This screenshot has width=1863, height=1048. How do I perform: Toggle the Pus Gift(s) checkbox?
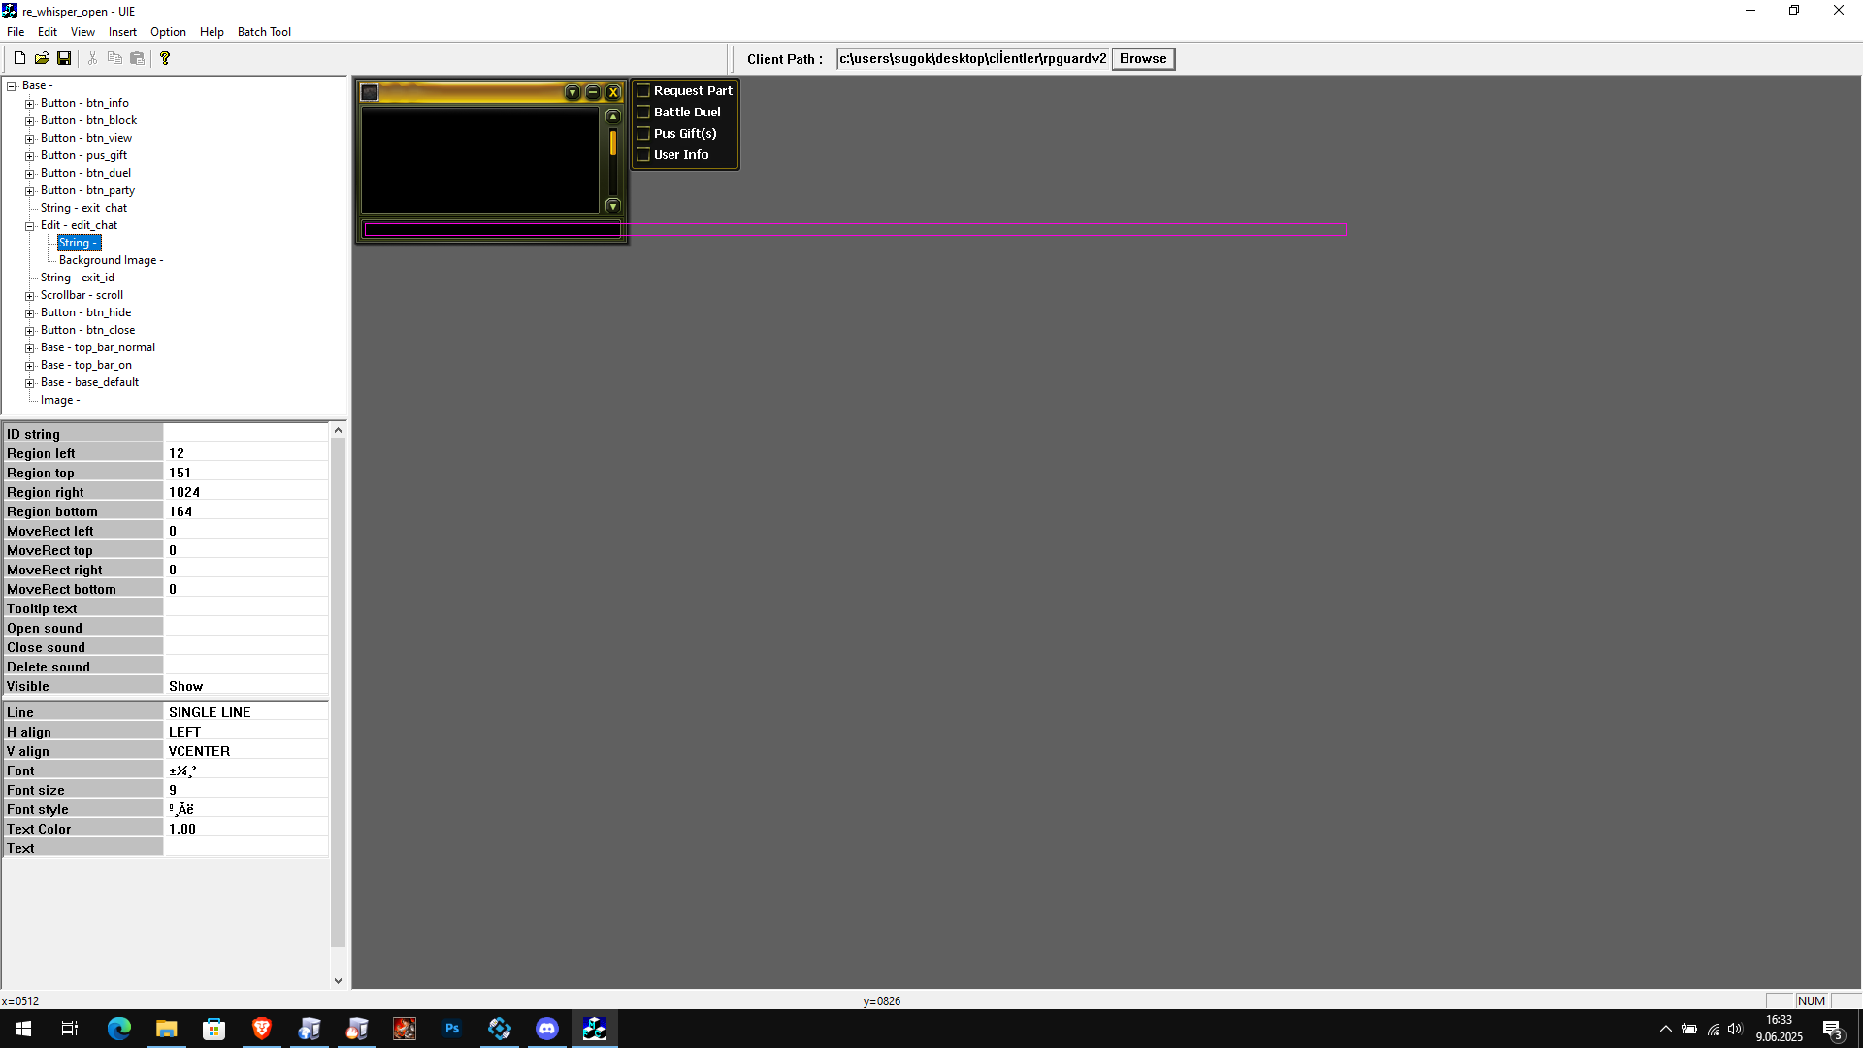643,133
